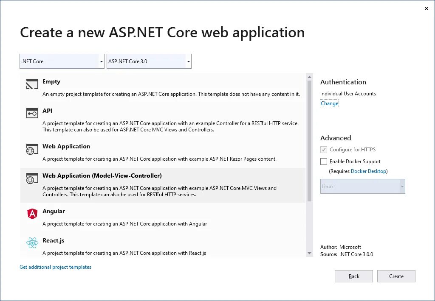The image size is (435, 301).
Task: Open the .NET Core framework dropdown
Action: (62, 61)
